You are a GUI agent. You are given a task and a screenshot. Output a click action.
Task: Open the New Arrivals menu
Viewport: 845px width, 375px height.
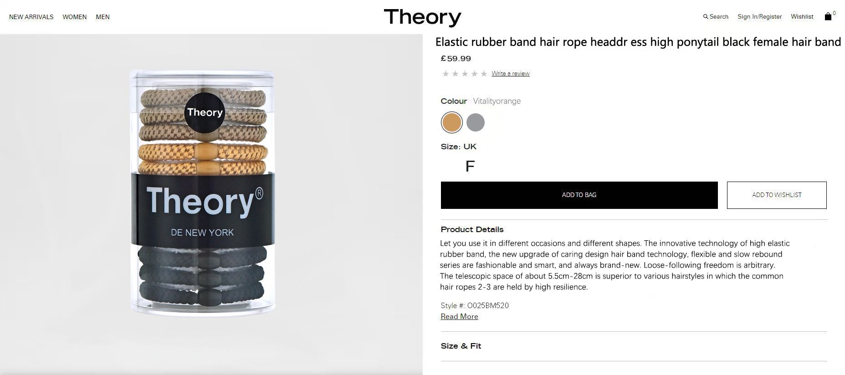point(31,17)
